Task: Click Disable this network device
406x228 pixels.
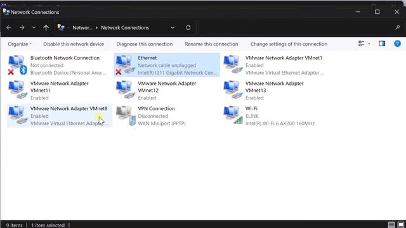Action: click(74, 44)
